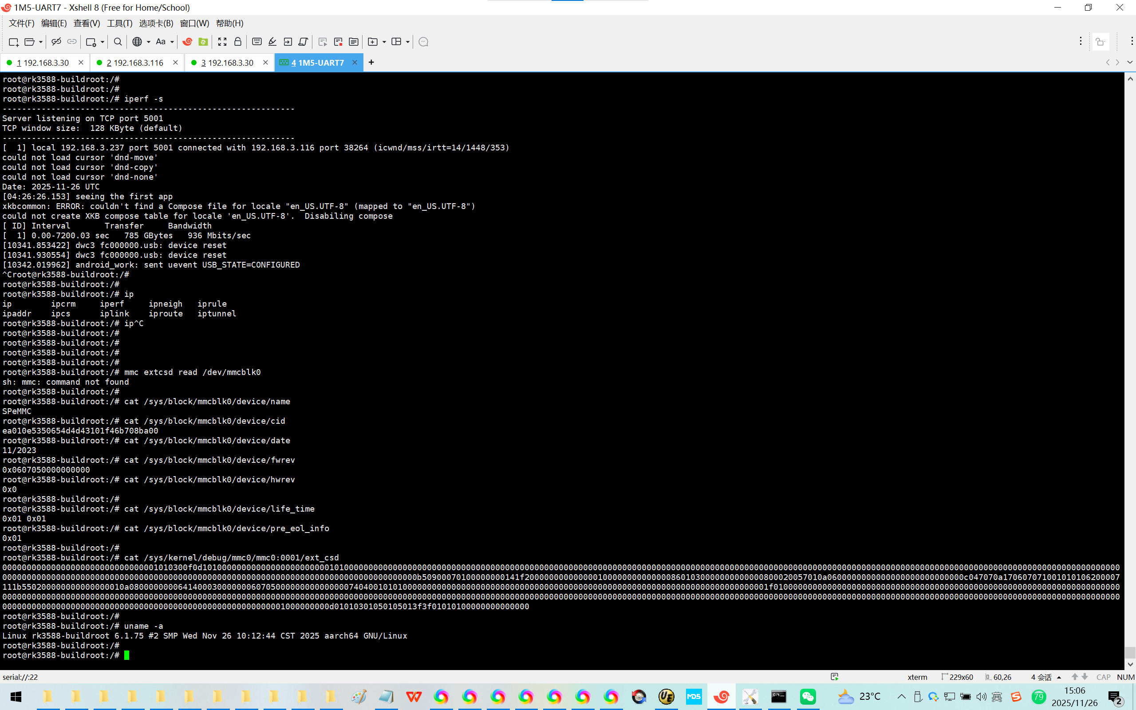Click the stop logging red-square icon

[x=338, y=42]
